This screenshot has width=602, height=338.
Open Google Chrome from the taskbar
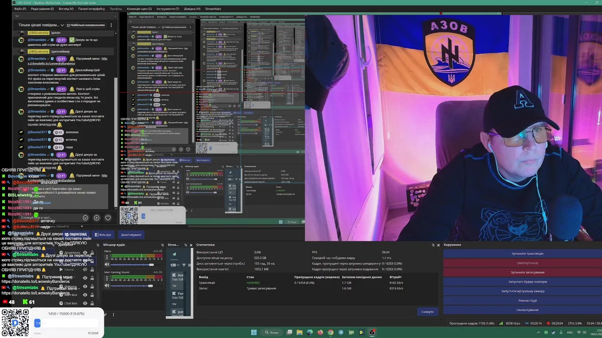[x=331, y=332]
